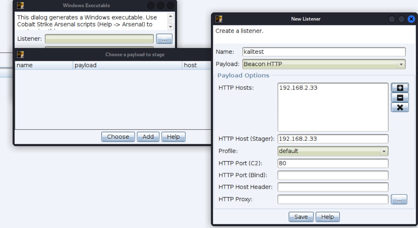
Task: Open HTTP Proxy settings ellipsis button
Action: coord(399,199)
